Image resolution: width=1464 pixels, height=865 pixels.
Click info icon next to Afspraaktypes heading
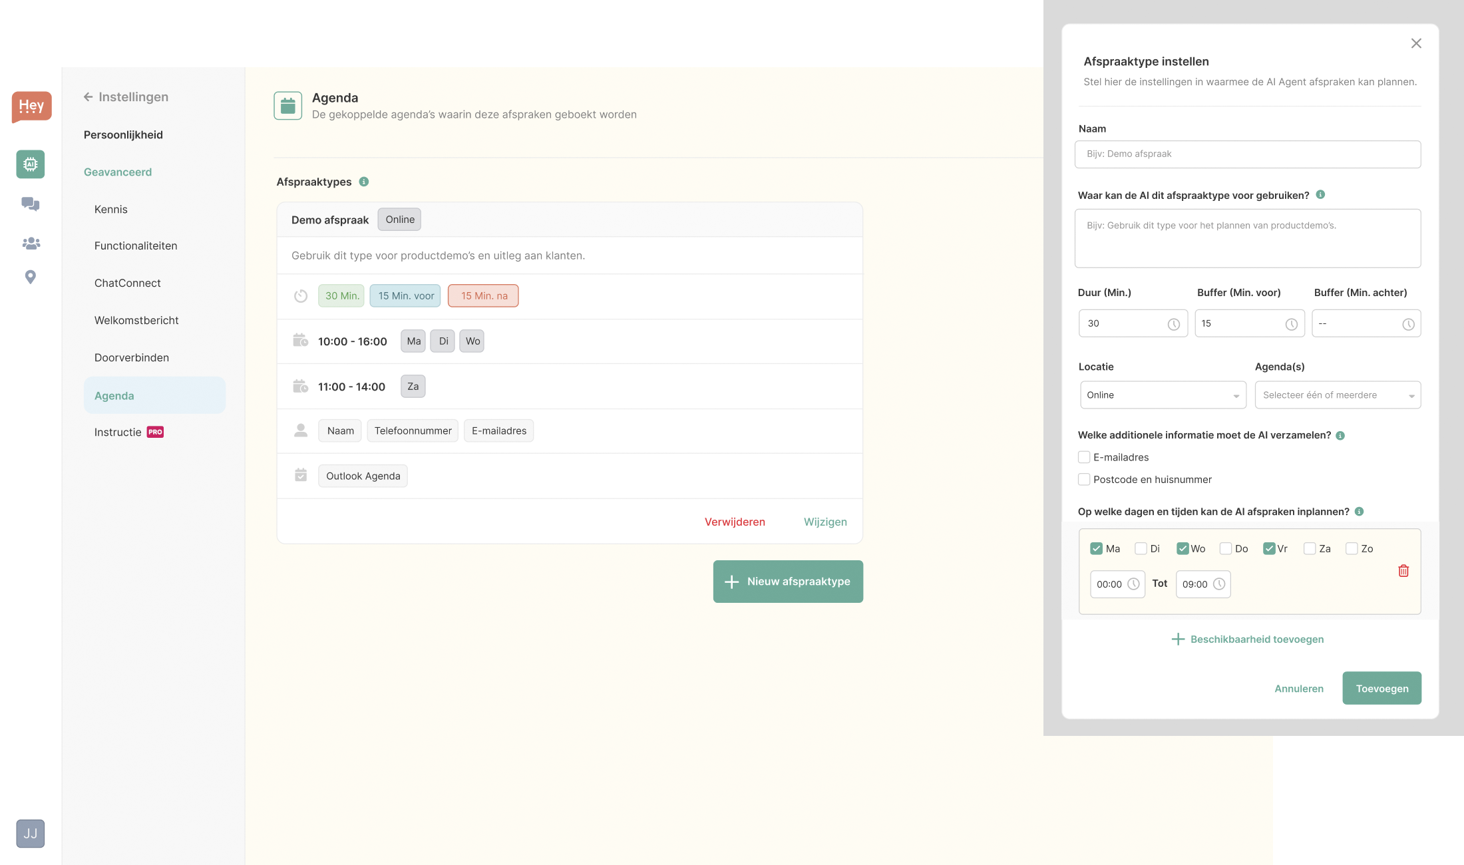[x=364, y=182]
